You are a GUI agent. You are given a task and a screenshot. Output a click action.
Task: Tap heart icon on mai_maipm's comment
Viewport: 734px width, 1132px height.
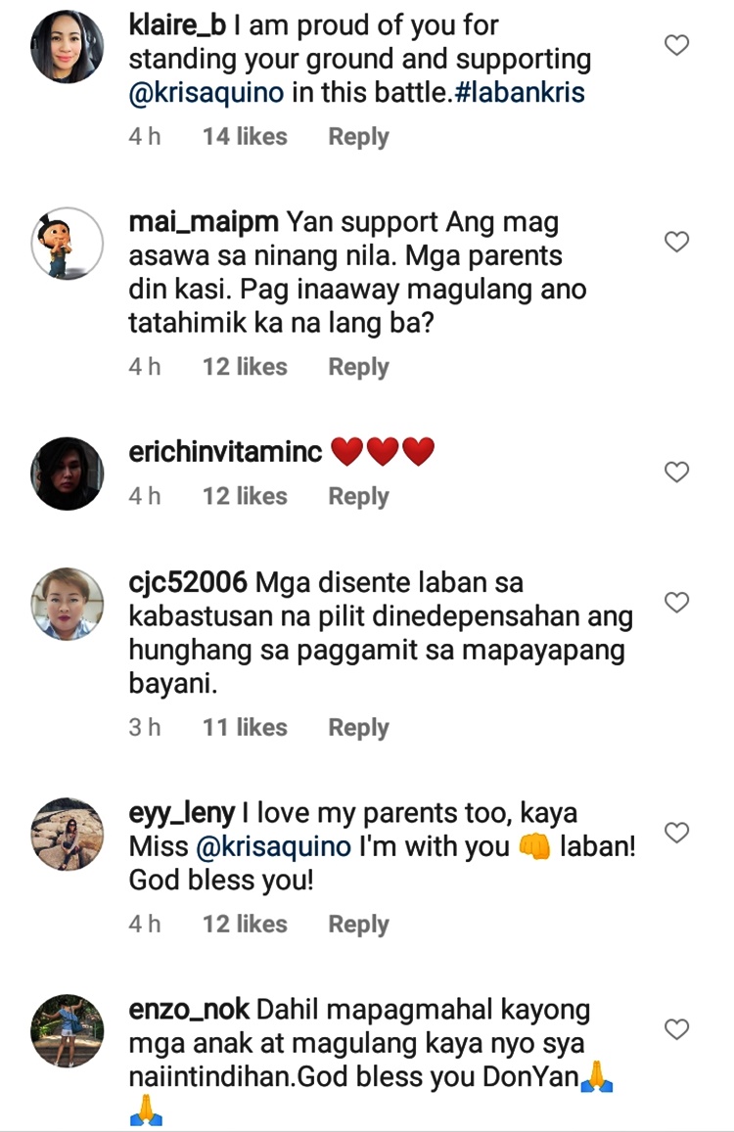(676, 242)
